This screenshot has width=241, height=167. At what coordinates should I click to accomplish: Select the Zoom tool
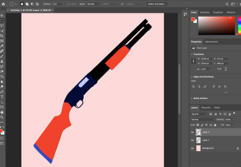[x=2, y=117]
